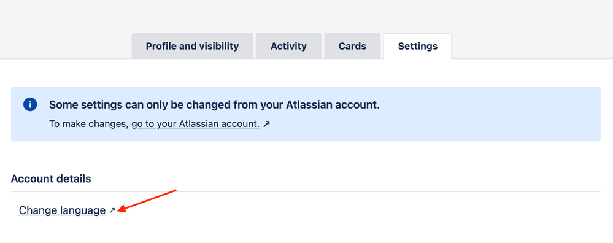This screenshot has height=243, width=613.
Task: Click the word 'language' in Change language link
Action: (x=83, y=210)
